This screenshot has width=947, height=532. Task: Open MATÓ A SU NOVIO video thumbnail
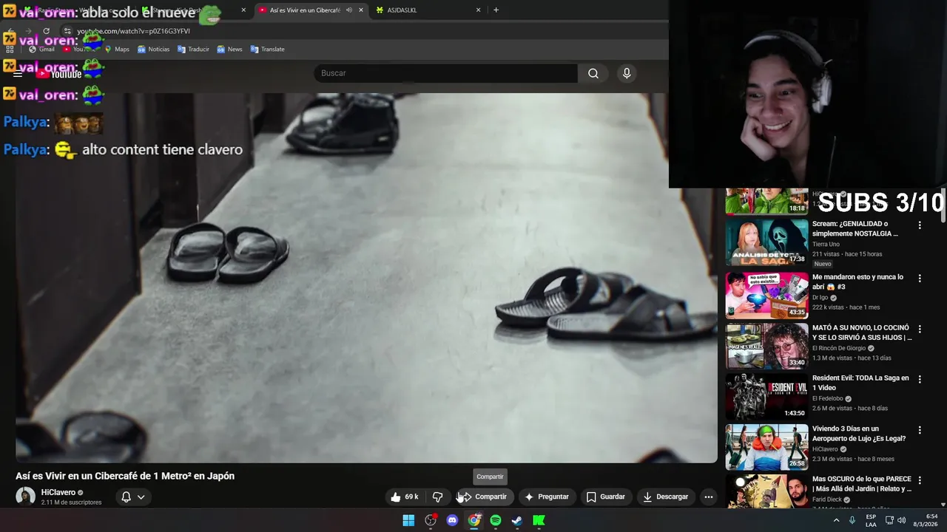tap(766, 346)
